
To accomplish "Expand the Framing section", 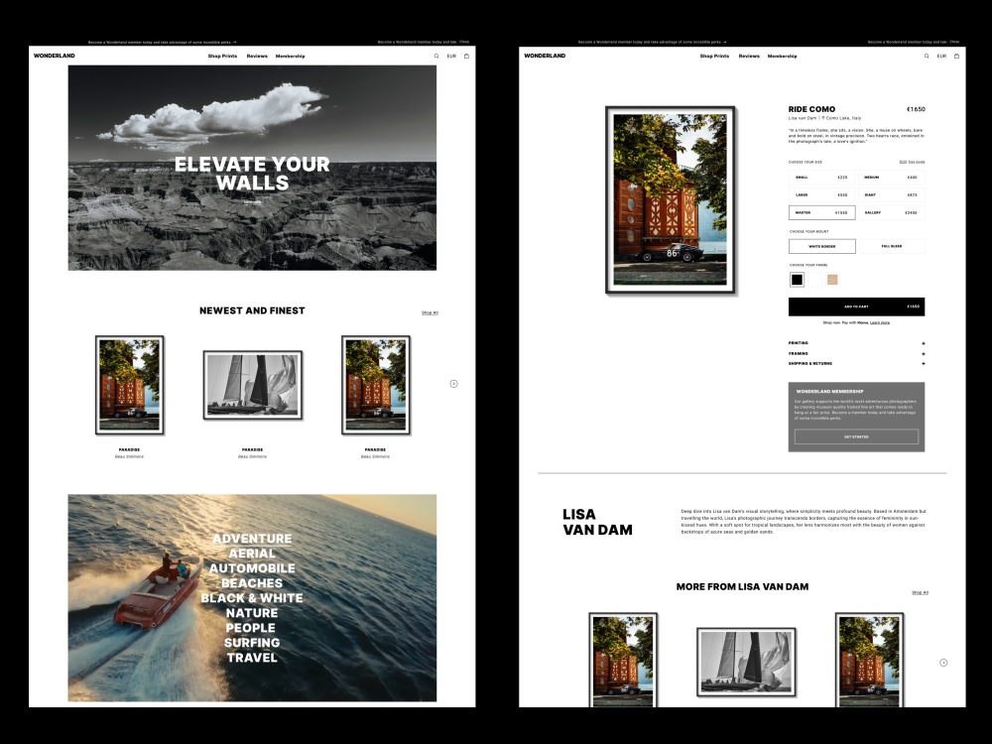I will tap(857, 354).
